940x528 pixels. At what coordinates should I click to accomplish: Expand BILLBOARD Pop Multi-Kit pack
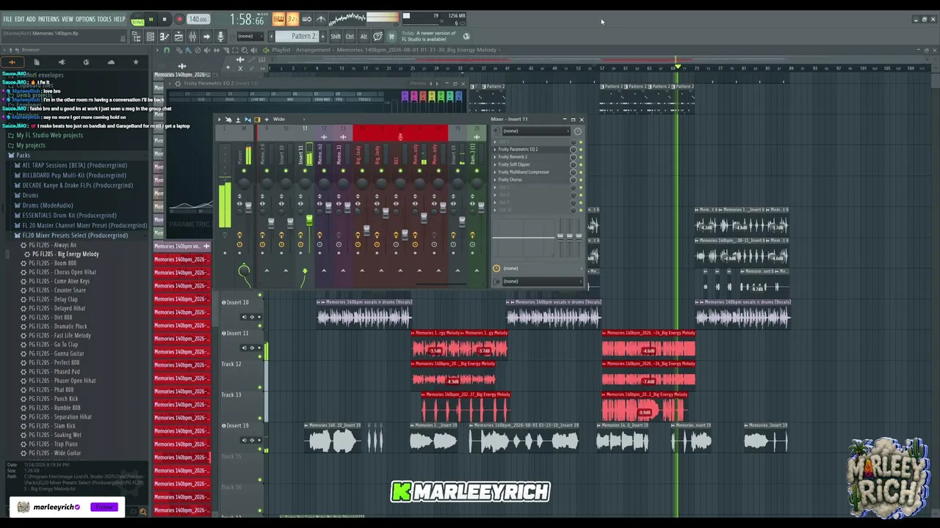(x=73, y=175)
